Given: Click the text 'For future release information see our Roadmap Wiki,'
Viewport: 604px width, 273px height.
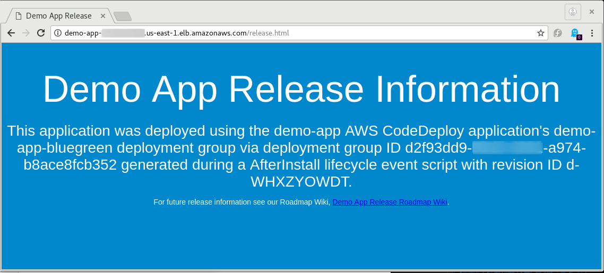Looking at the screenshot, I should [242, 202].
